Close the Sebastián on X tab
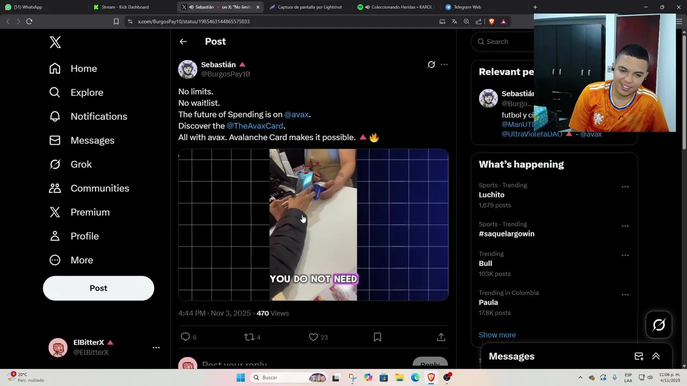Image resolution: width=687 pixels, height=386 pixels. (x=258, y=7)
